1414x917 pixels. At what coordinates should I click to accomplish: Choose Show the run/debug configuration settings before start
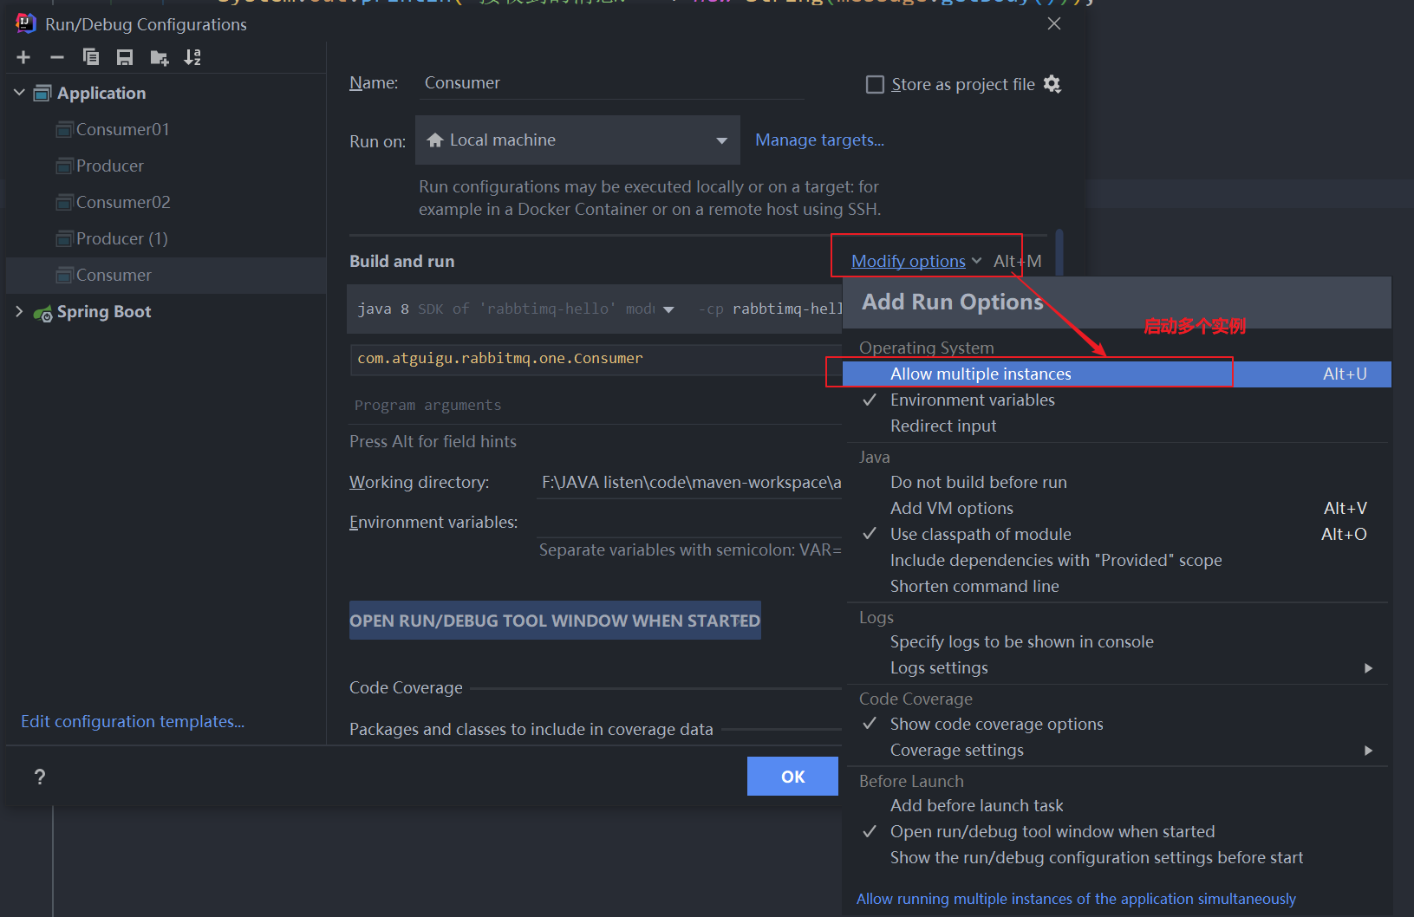click(x=1117, y=857)
